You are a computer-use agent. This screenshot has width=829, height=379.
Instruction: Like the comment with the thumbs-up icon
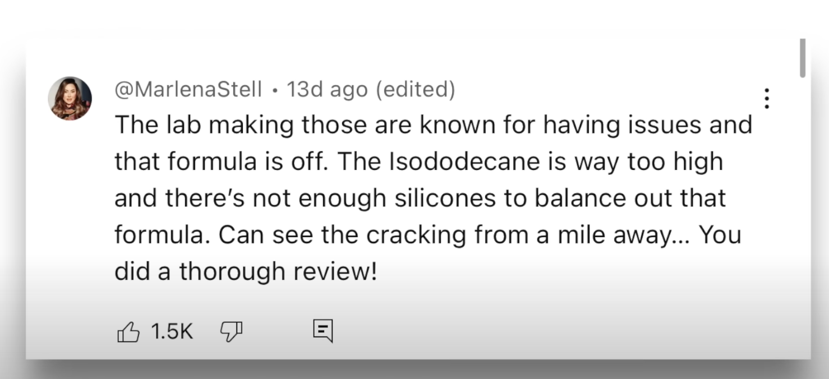point(127,331)
